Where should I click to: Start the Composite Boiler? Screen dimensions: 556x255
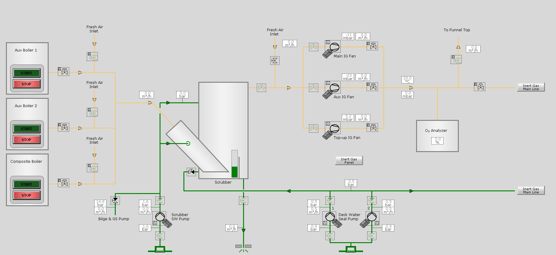[27, 184]
